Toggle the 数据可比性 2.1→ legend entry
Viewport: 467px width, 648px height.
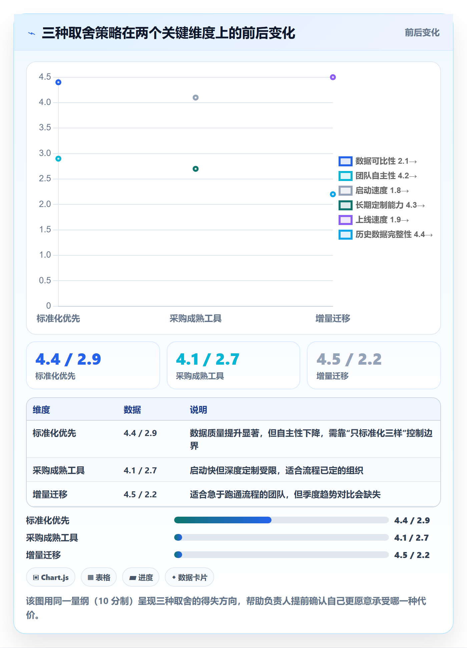click(378, 161)
